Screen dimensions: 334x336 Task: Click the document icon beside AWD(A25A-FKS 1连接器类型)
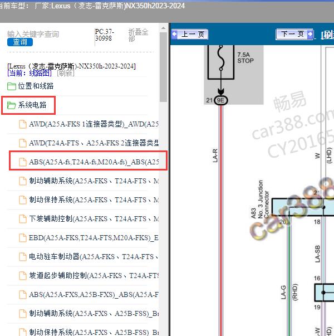tap(23, 124)
